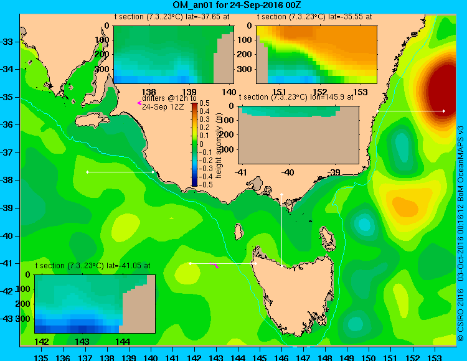
Task: Click Kangaroo Island on the map
Action: (x=92, y=121)
